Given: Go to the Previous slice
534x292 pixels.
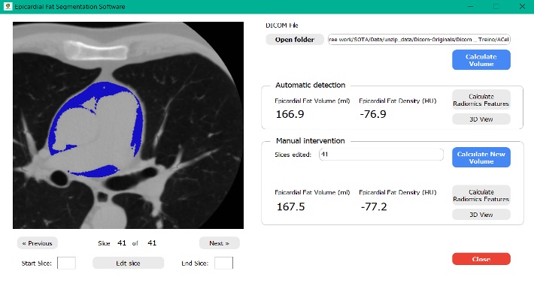Looking at the screenshot, I should point(37,243).
